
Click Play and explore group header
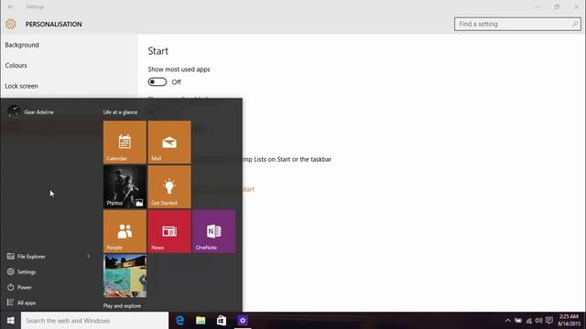122,305
